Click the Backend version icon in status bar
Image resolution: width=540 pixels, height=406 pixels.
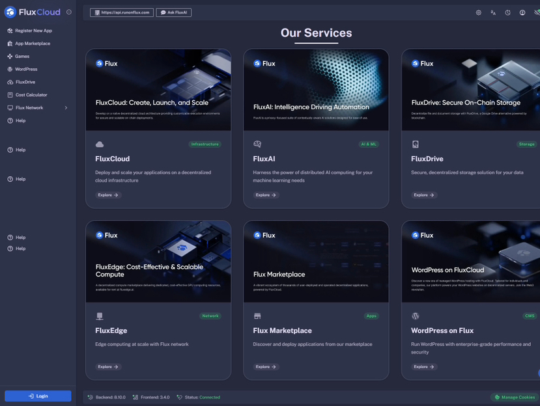[x=91, y=398]
